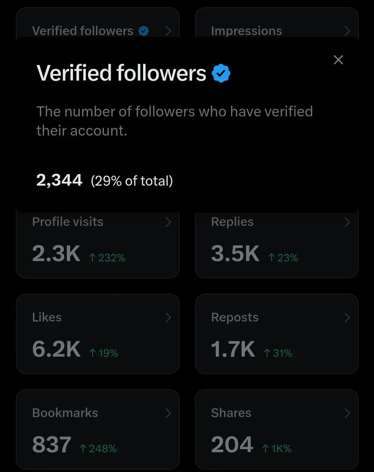
Task: Open Bookmarks details chevron
Action: (x=168, y=413)
